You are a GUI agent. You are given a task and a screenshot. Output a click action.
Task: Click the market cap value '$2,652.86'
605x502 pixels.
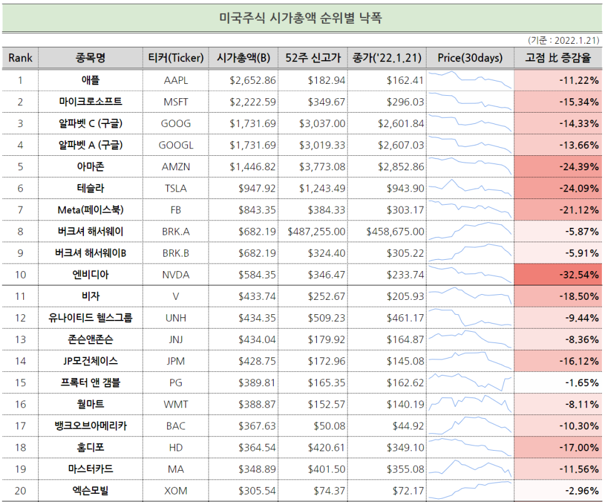253,80
